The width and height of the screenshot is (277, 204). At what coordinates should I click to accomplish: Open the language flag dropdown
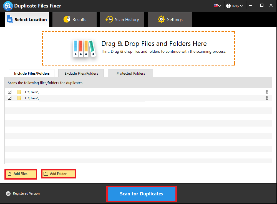click(x=217, y=6)
